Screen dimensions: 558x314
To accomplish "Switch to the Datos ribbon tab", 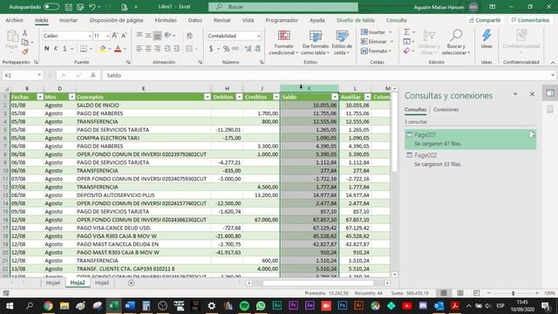I will pos(195,20).
